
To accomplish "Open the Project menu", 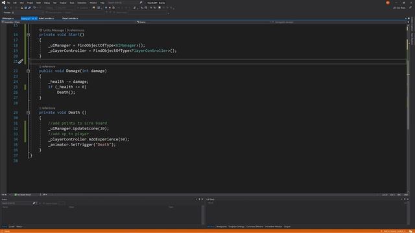I will (30, 3).
